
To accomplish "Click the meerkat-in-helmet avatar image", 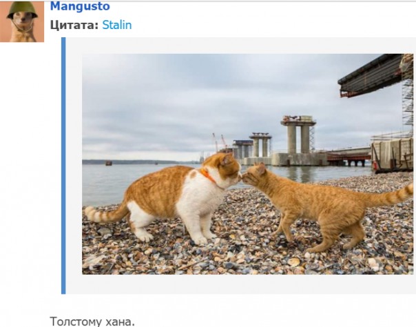I will [22, 21].
